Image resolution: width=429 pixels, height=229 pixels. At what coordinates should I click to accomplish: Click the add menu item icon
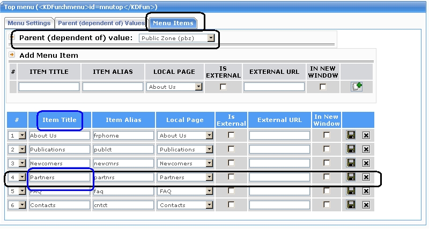click(x=357, y=87)
